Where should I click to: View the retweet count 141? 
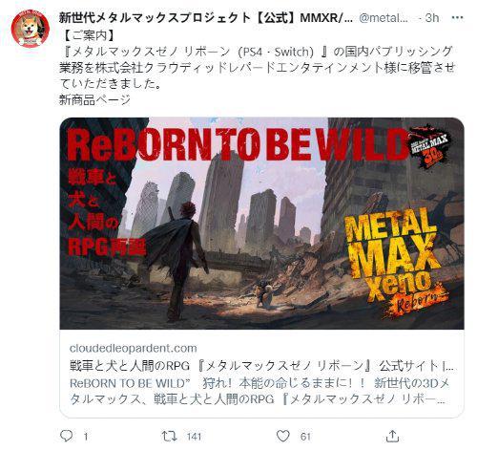click(x=194, y=436)
